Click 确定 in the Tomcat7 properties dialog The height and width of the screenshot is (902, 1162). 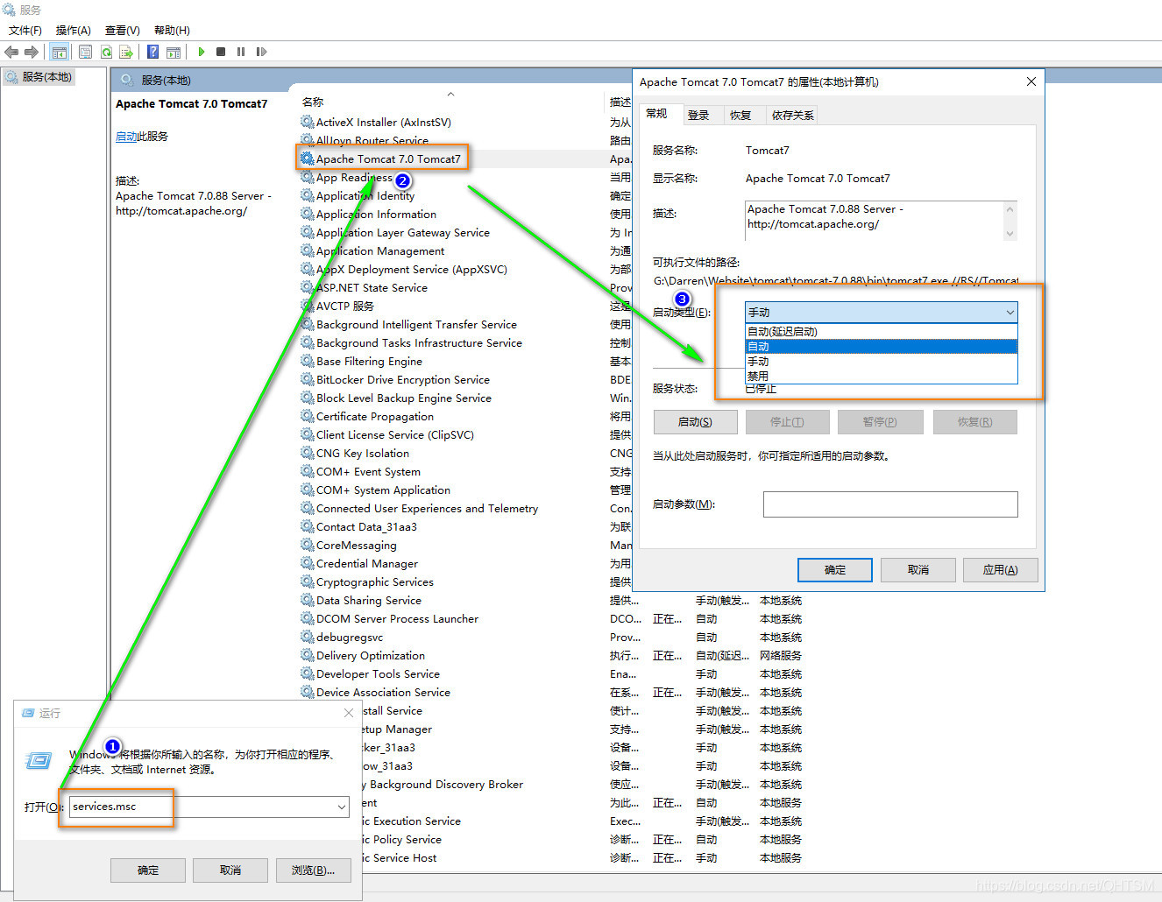click(x=835, y=570)
